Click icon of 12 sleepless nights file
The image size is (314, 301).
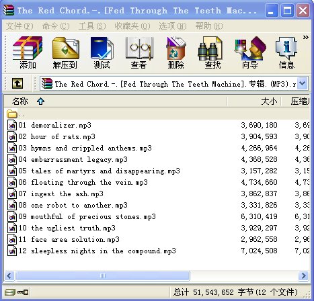12,251
